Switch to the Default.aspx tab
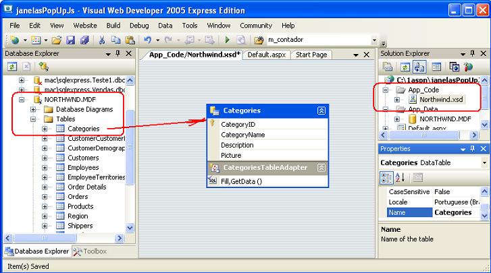The image size is (491, 273). click(x=267, y=55)
